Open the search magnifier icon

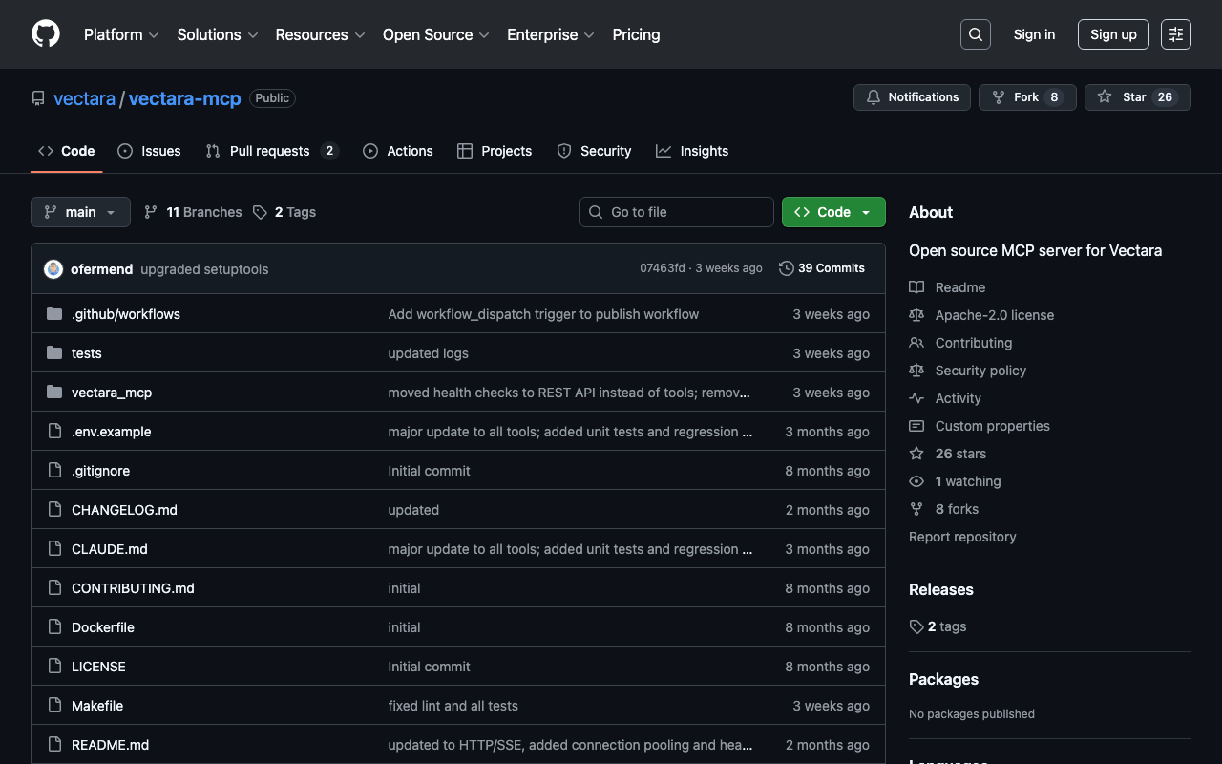(975, 34)
